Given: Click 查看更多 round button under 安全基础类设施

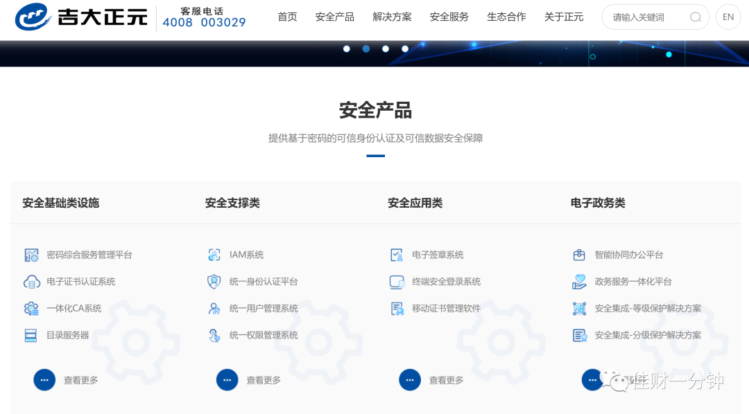Looking at the screenshot, I should (x=44, y=380).
